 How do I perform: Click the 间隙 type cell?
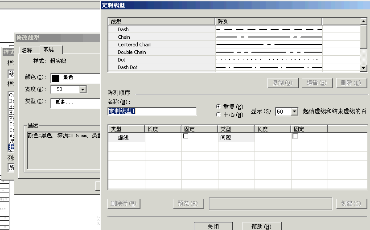[236, 138]
